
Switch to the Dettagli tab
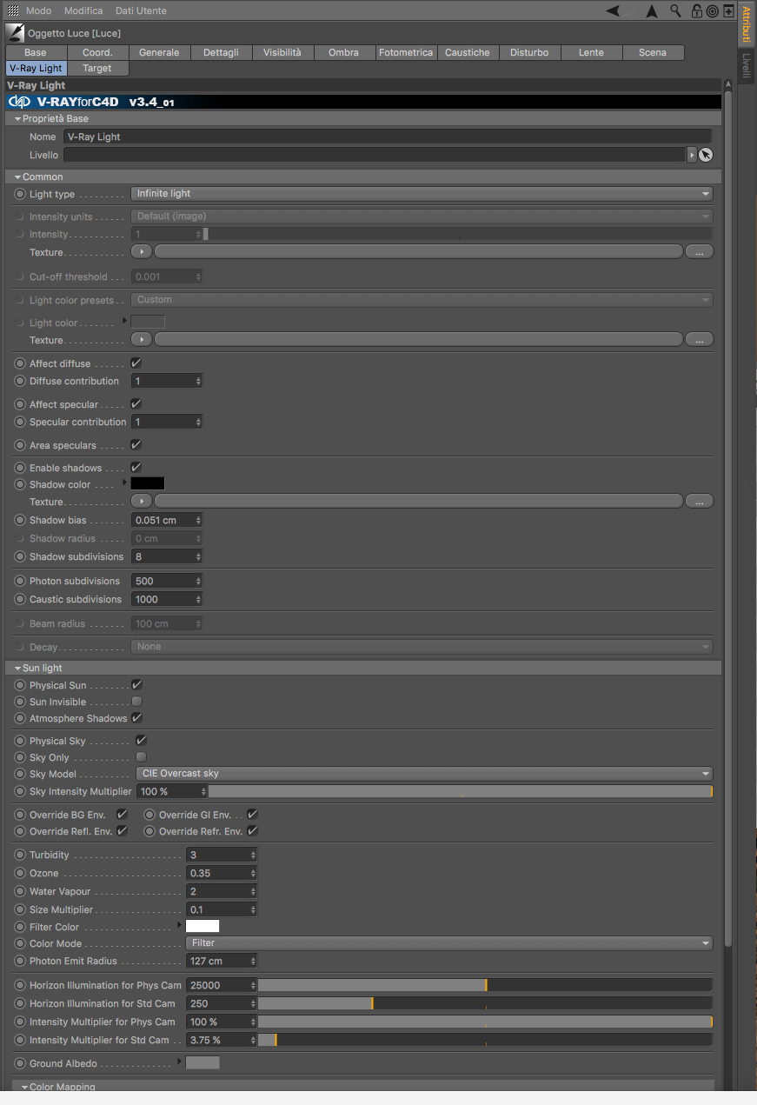[221, 52]
